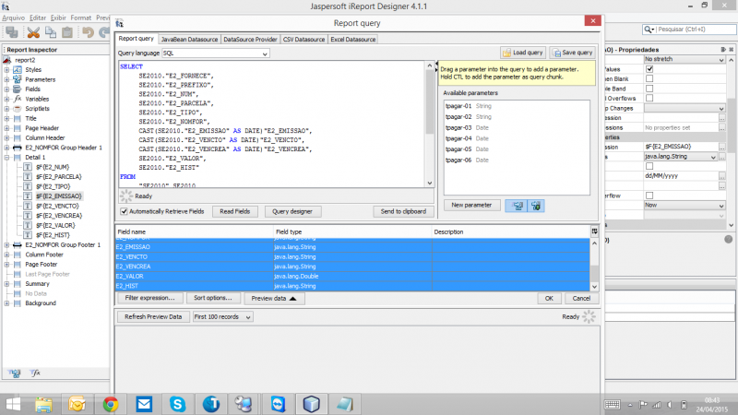The height and width of the screenshot is (415, 738).
Task: Toggle Automatically Retrieve Fields checkbox
Action: coord(124,212)
